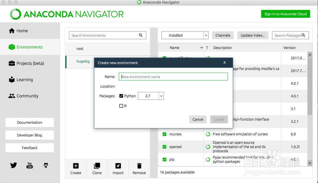The image size is (318, 183).
Task: Click the Channels button
Action: point(223,35)
